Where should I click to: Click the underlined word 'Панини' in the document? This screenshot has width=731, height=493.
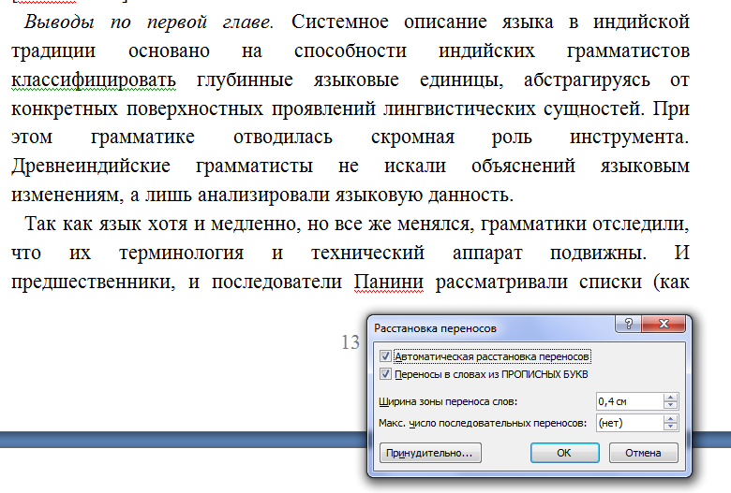coord(388,283)
